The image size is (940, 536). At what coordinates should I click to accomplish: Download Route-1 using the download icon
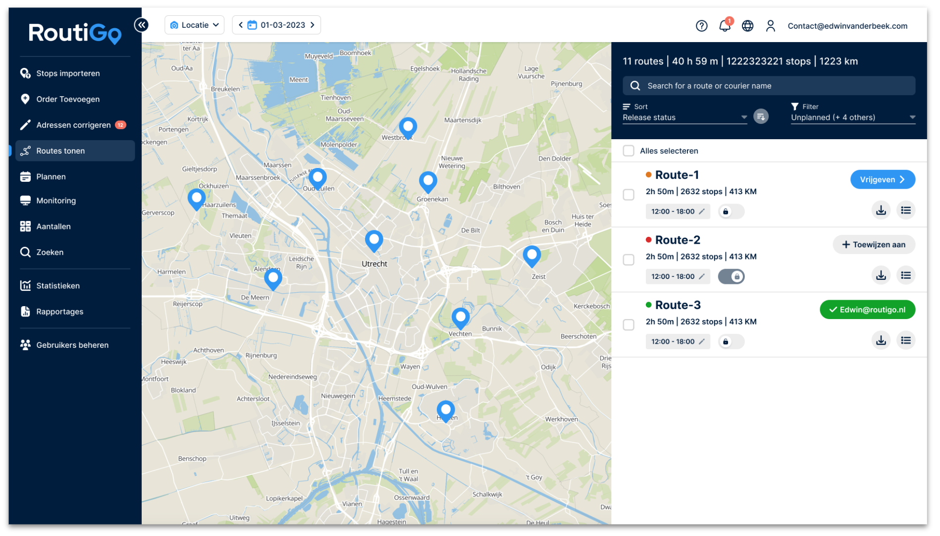pyautogui.click(x=881, y=210)
